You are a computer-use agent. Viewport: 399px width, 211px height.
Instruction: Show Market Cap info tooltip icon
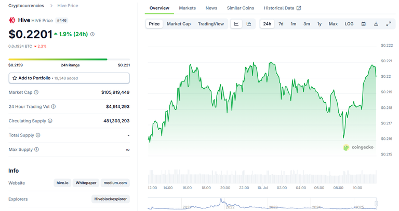click(36, 92)
